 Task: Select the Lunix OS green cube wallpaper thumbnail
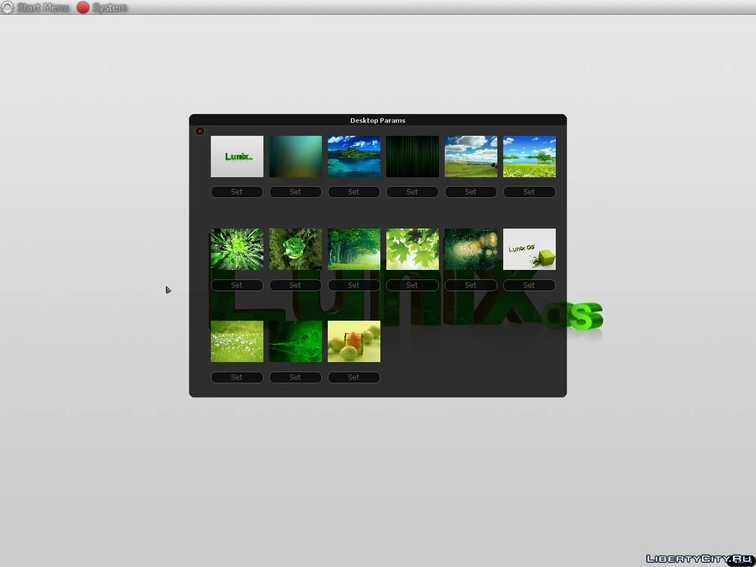(529, 249)
